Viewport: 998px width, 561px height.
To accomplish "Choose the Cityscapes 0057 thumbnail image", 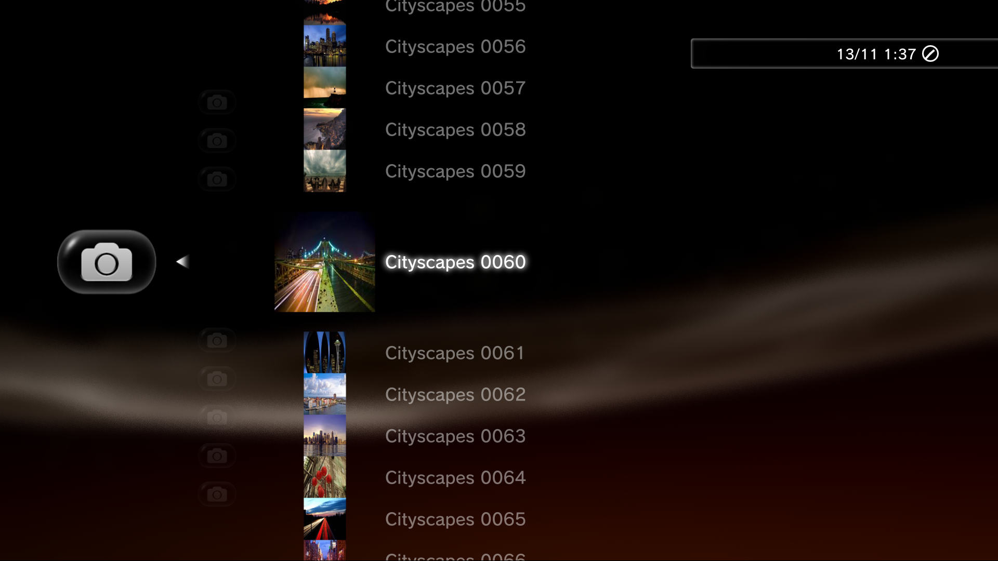I will coord(325,87).
